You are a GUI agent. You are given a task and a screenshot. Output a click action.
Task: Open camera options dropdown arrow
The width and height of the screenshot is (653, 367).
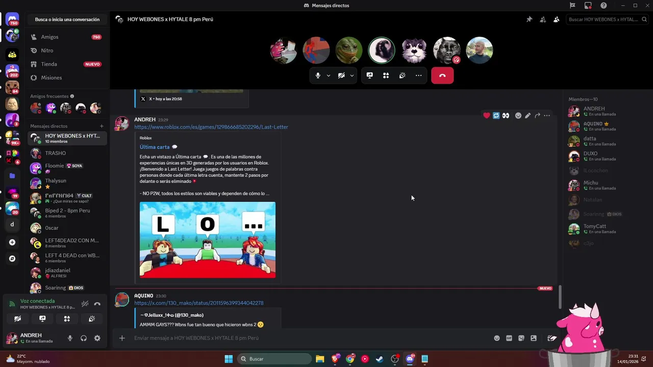click(x=351, y=75)
